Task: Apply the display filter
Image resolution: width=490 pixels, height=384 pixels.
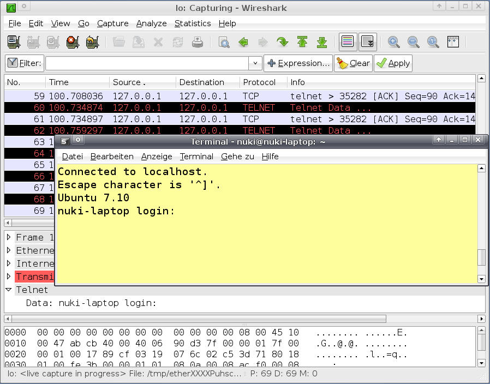Action: [393, 63]
